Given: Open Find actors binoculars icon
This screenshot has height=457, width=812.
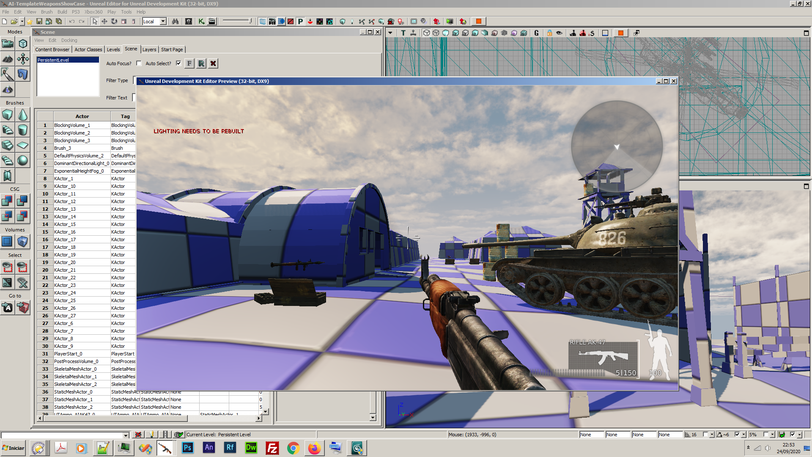Looking at the screenshot, I should pos(175,21).
